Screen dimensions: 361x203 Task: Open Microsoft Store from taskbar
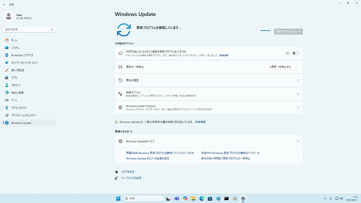tap(210, 198)
